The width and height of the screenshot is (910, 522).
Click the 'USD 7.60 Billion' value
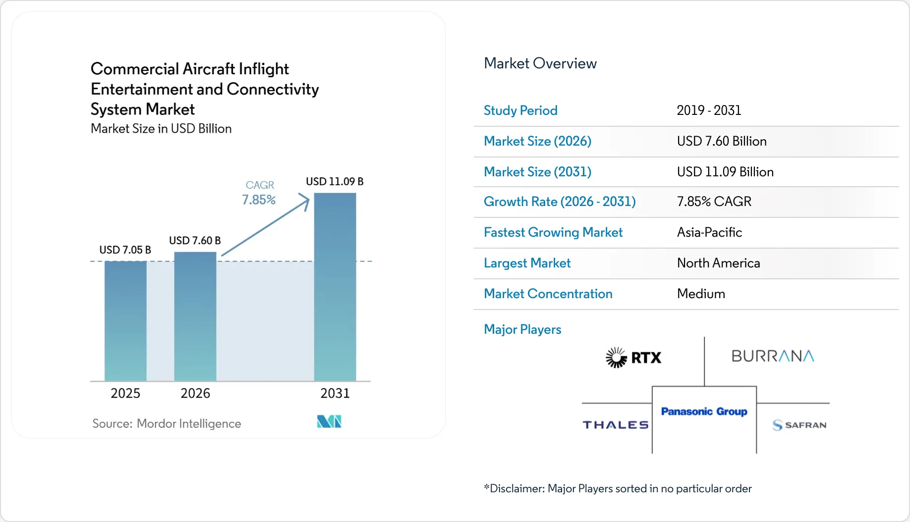coord(722,141)
